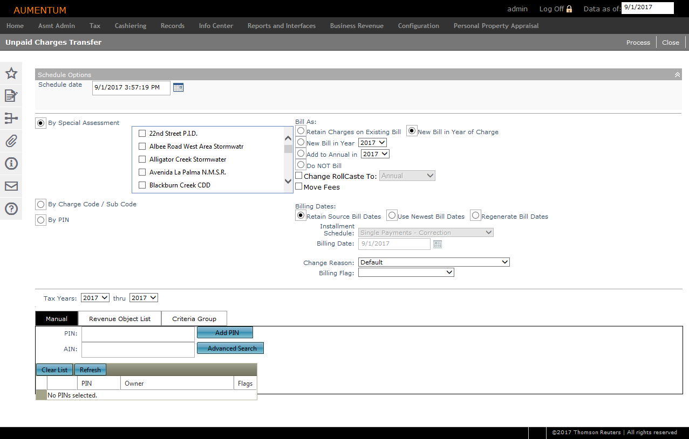This screenshot has width=689, height=439.
Task: Select By Charge Code / Sub Code option
Action: coord(40,205)
